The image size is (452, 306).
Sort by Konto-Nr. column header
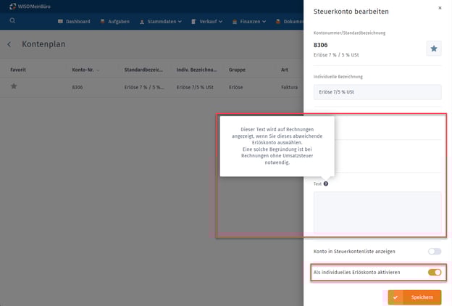[85, 70]
